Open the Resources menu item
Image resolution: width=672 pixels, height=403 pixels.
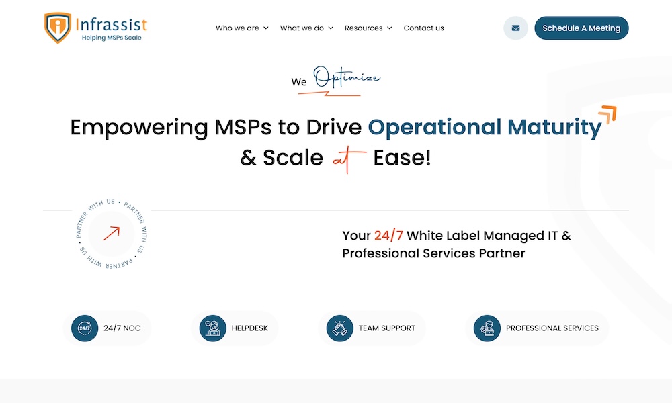(x=363, y=28)
